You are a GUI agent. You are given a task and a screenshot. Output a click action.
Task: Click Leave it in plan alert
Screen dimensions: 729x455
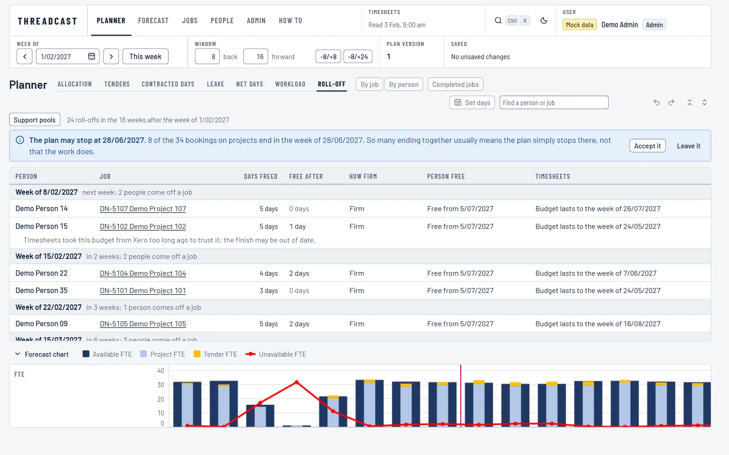(688, 146)
